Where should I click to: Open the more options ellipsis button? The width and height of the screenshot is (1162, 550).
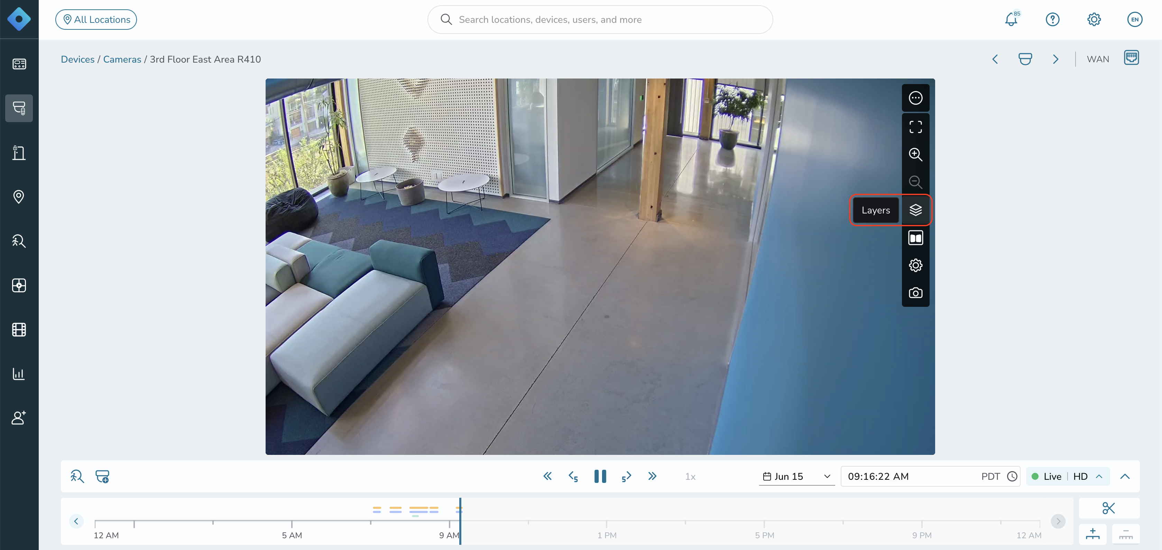click(x=915, y=98)
